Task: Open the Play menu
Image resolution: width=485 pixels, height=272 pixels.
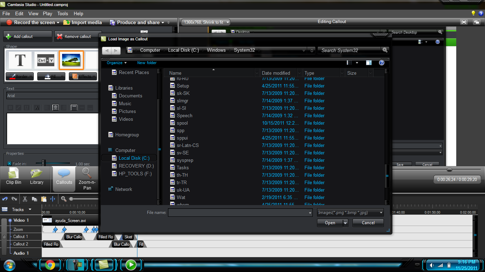Action: (x=47, y=13)
